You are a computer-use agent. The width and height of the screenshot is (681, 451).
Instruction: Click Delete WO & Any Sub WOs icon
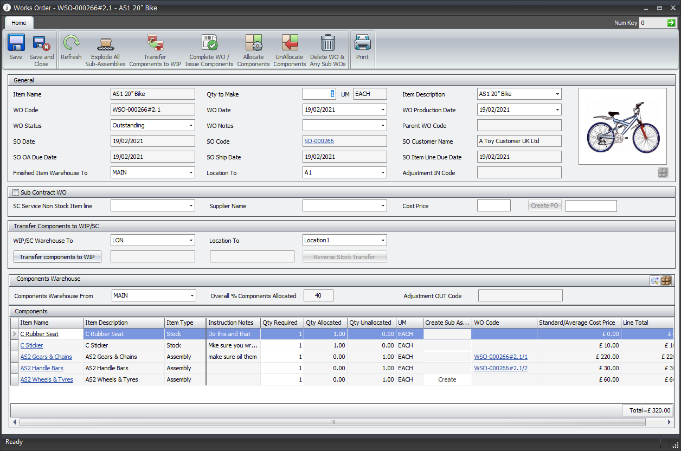tap(327, 43)
